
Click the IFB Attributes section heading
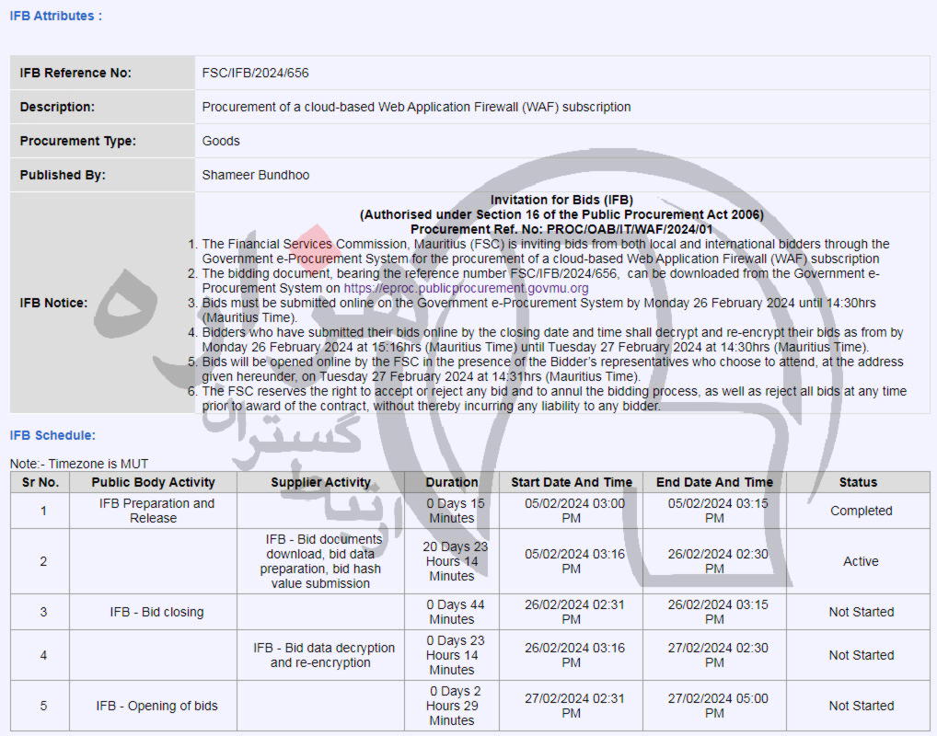click(56, 16)
